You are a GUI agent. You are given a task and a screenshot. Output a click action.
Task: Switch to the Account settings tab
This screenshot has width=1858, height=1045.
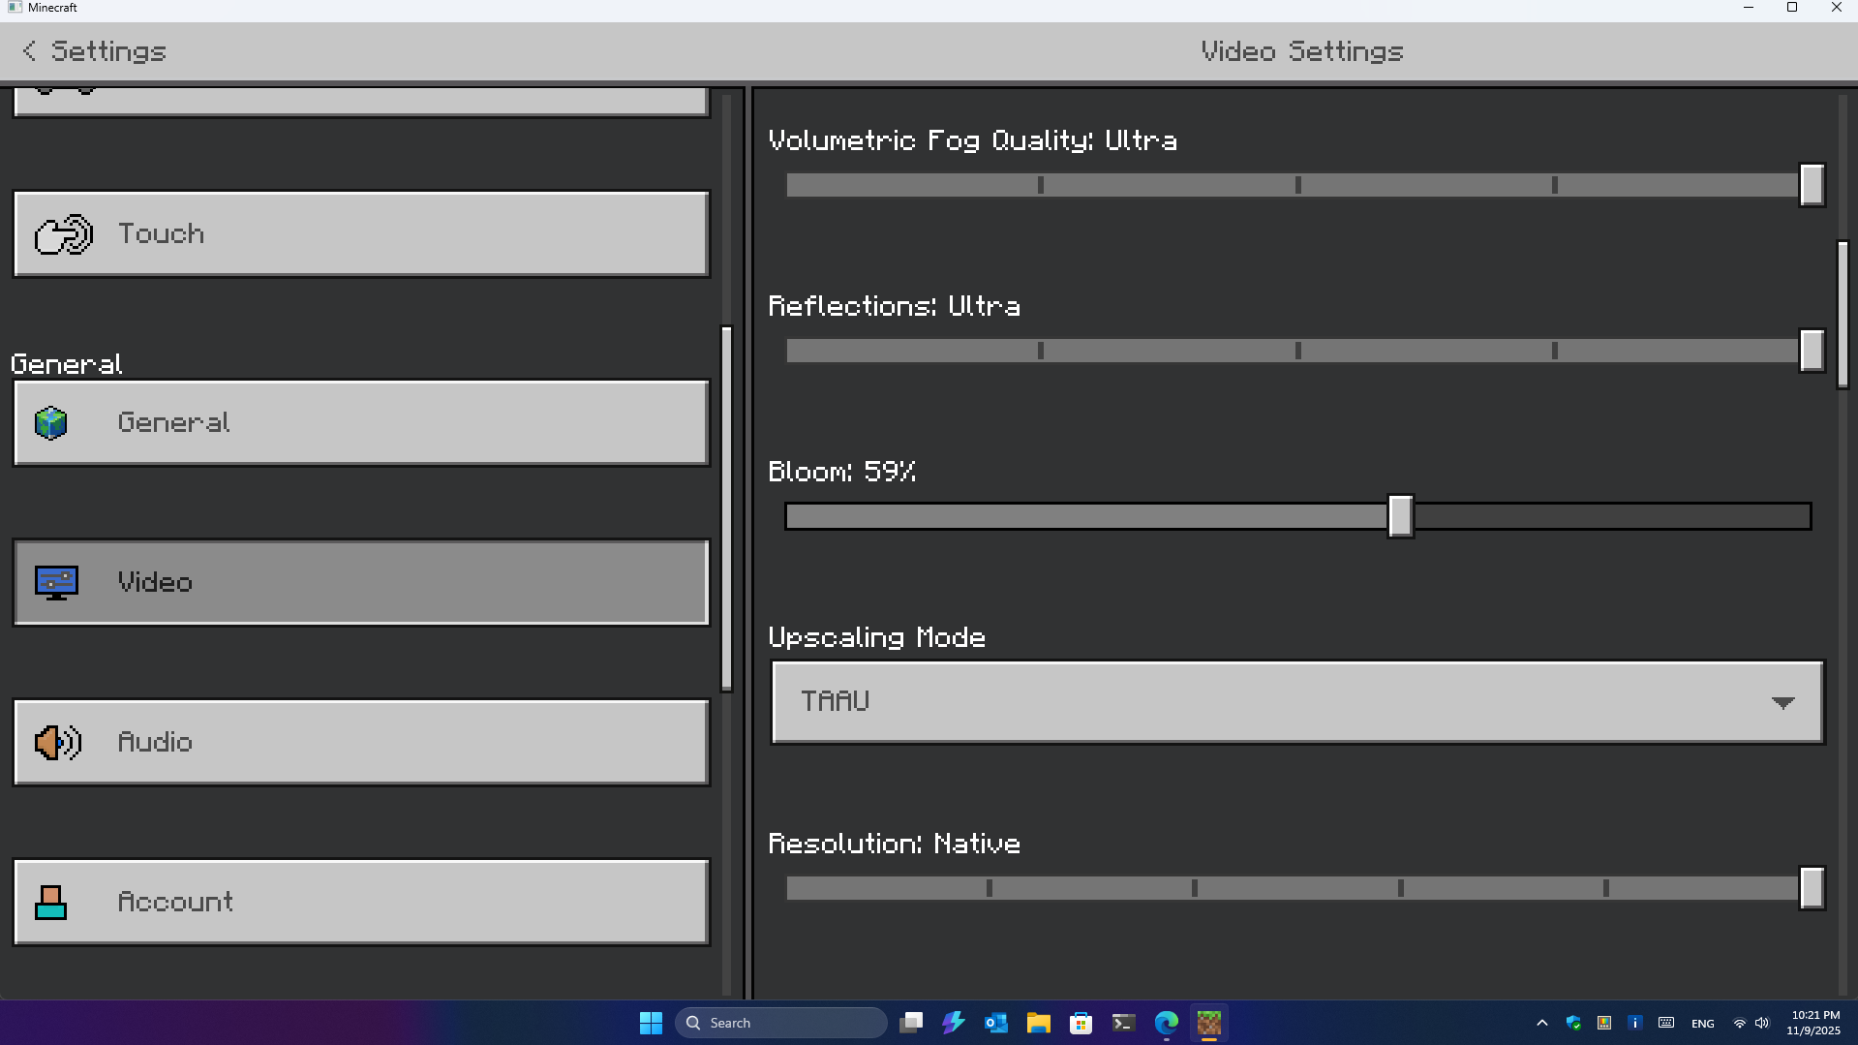point(361,903)
